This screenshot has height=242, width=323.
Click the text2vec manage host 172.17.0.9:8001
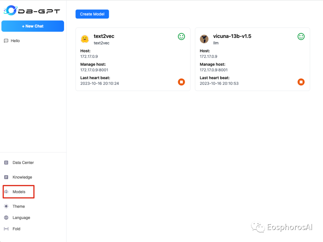[x=94, y=70]
